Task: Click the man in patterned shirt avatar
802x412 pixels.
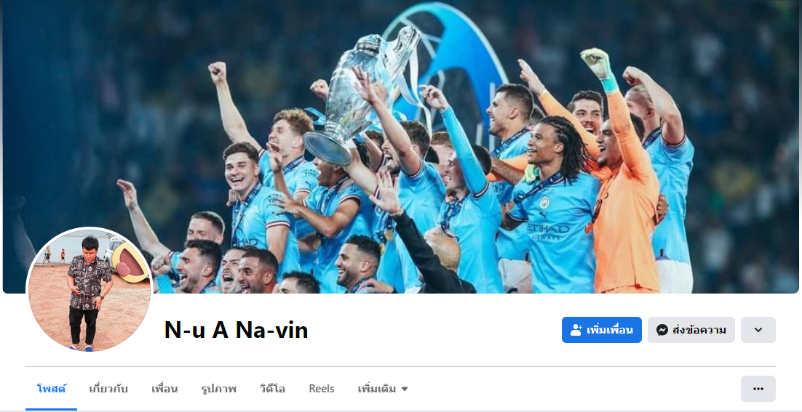Action: tap(90, 292)
